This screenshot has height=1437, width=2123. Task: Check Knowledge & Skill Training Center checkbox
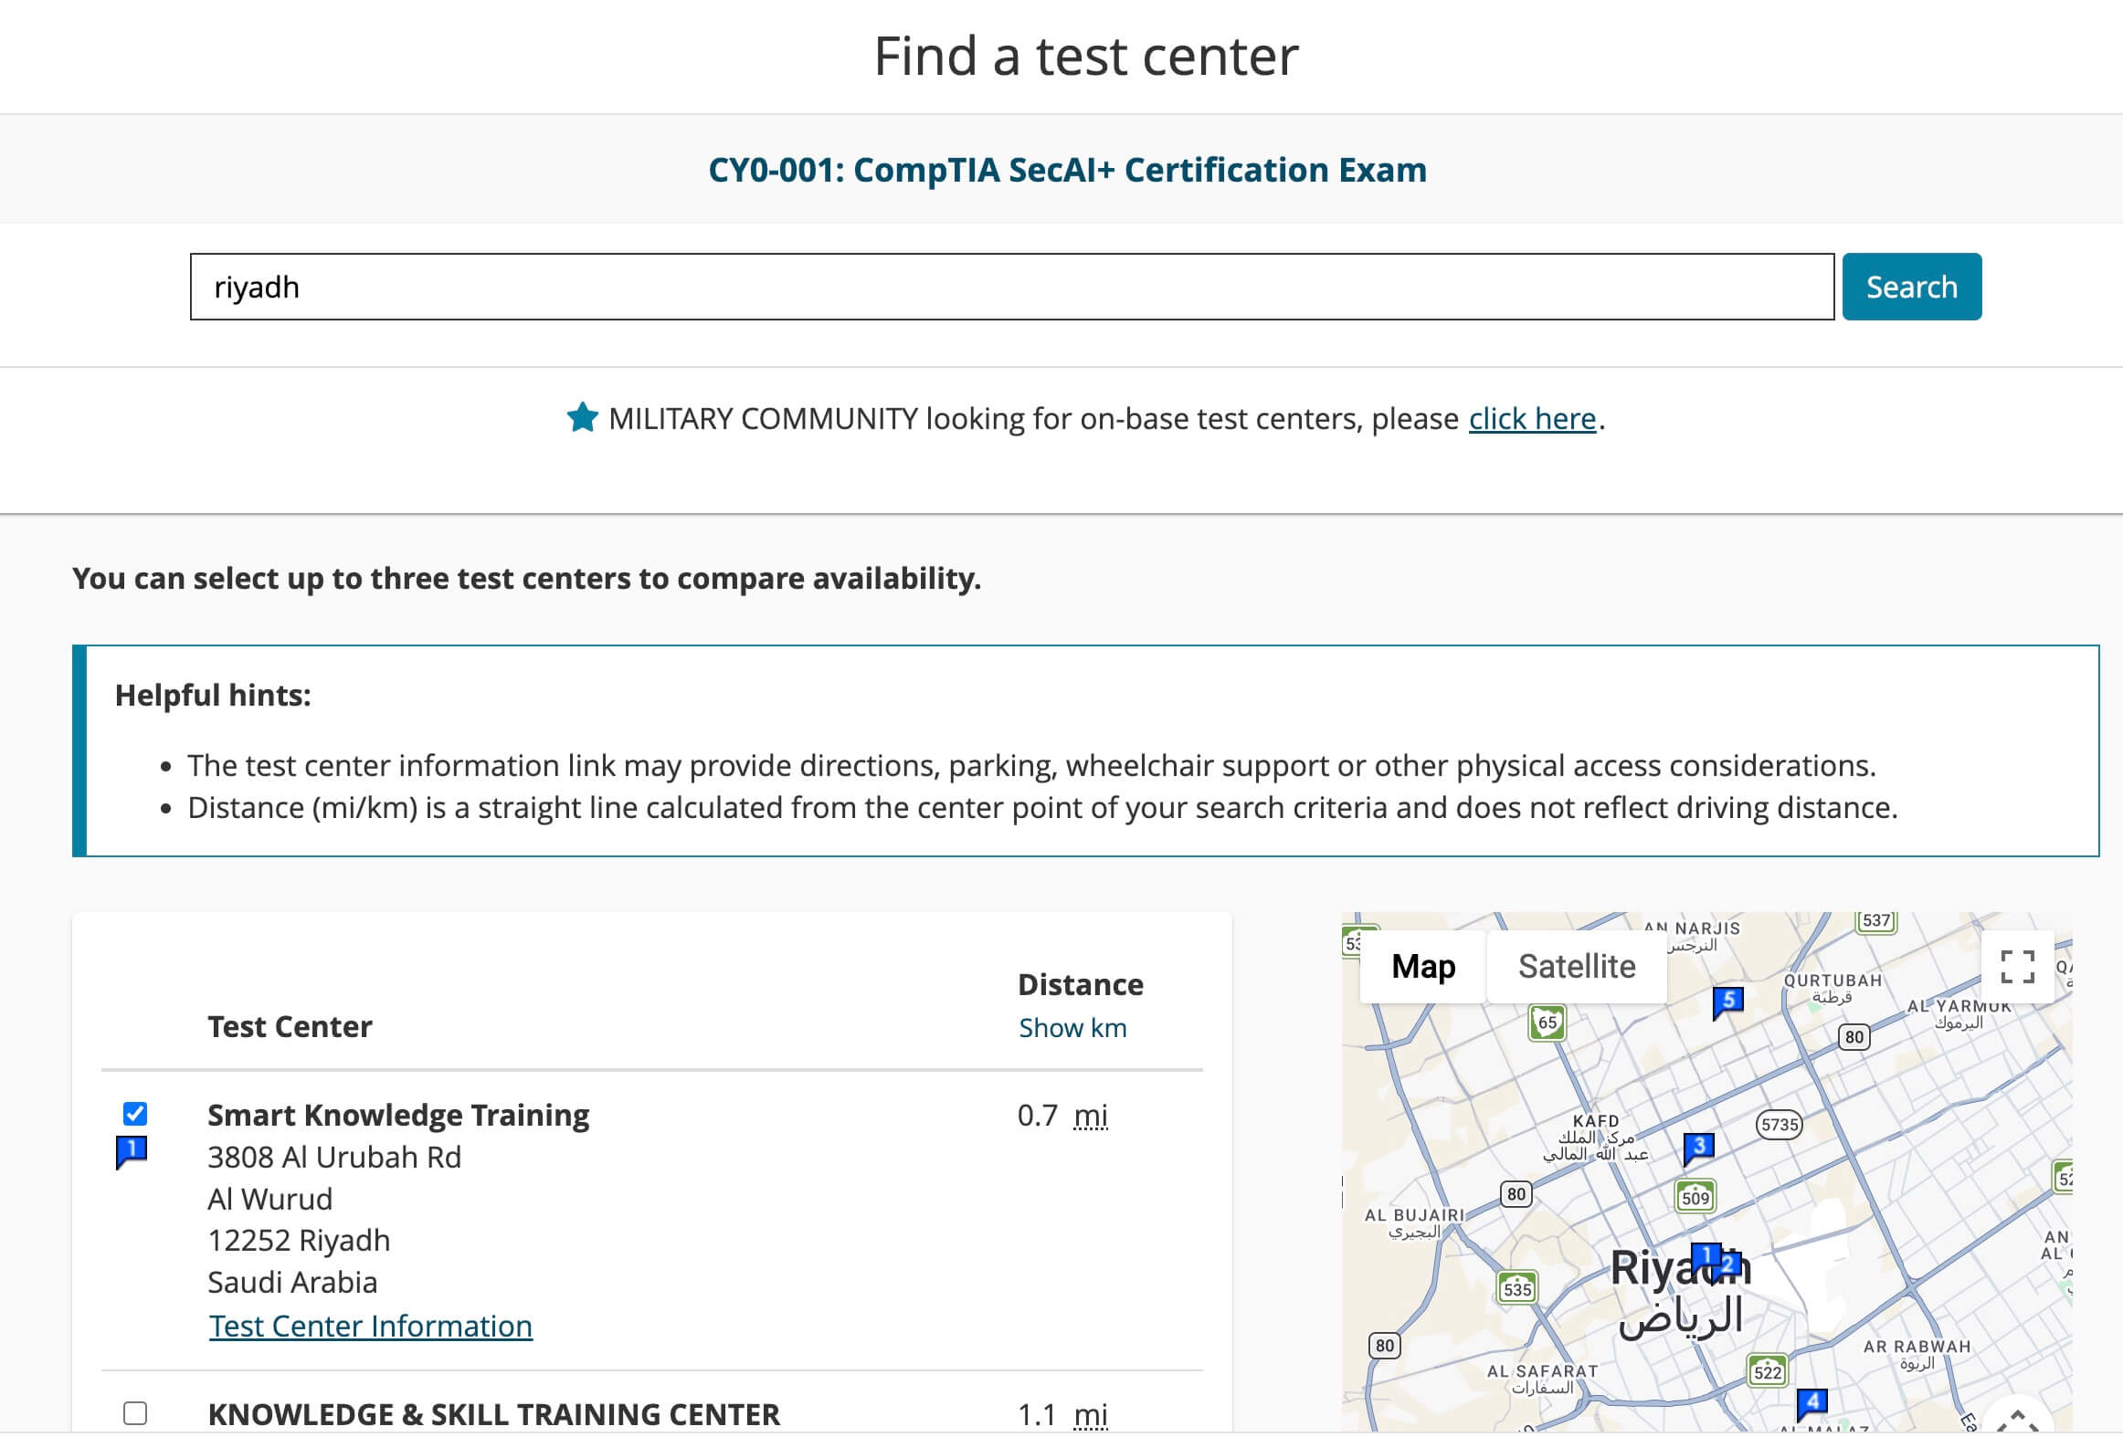[135, 1413]
